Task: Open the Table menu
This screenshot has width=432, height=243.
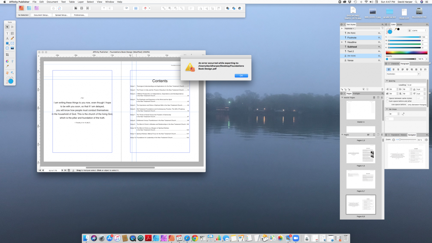Action: tap(72, 2)
